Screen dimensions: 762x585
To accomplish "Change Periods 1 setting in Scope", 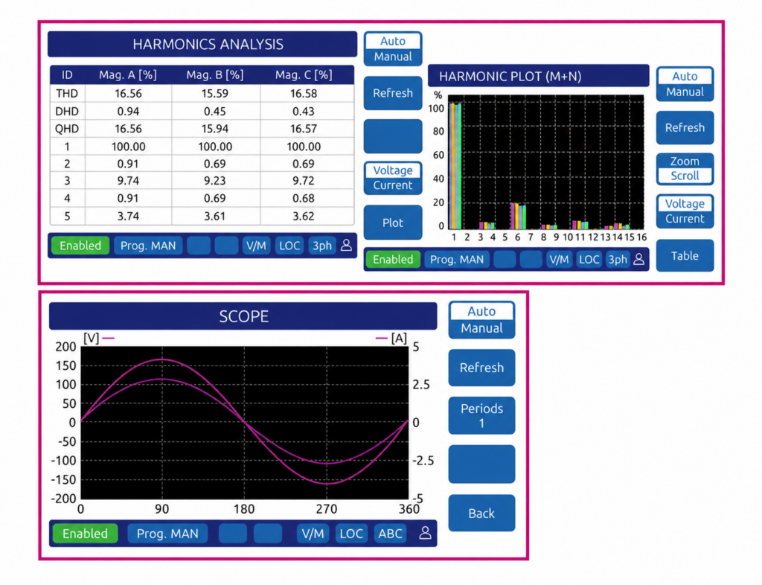I will click(481, 415).
